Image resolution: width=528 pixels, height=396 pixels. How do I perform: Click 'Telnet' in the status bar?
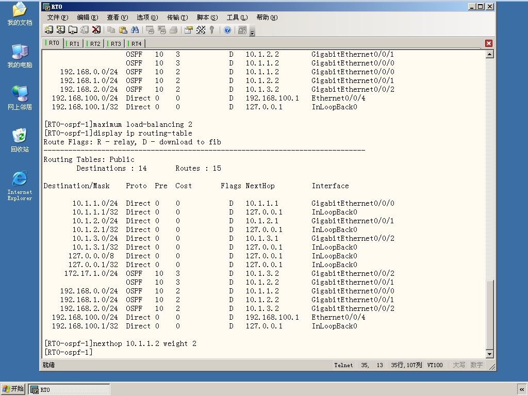click(x=343, y=365)
